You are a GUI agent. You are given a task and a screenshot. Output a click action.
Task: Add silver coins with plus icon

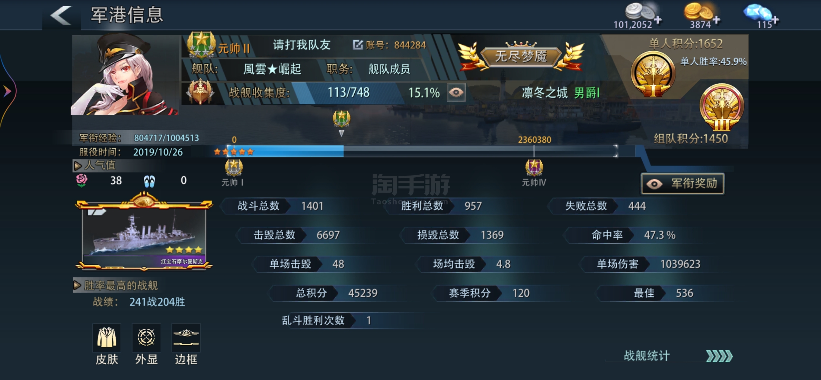[657, 20]
